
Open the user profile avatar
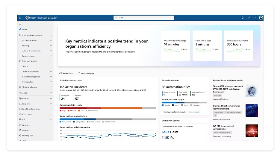[261, 18]
